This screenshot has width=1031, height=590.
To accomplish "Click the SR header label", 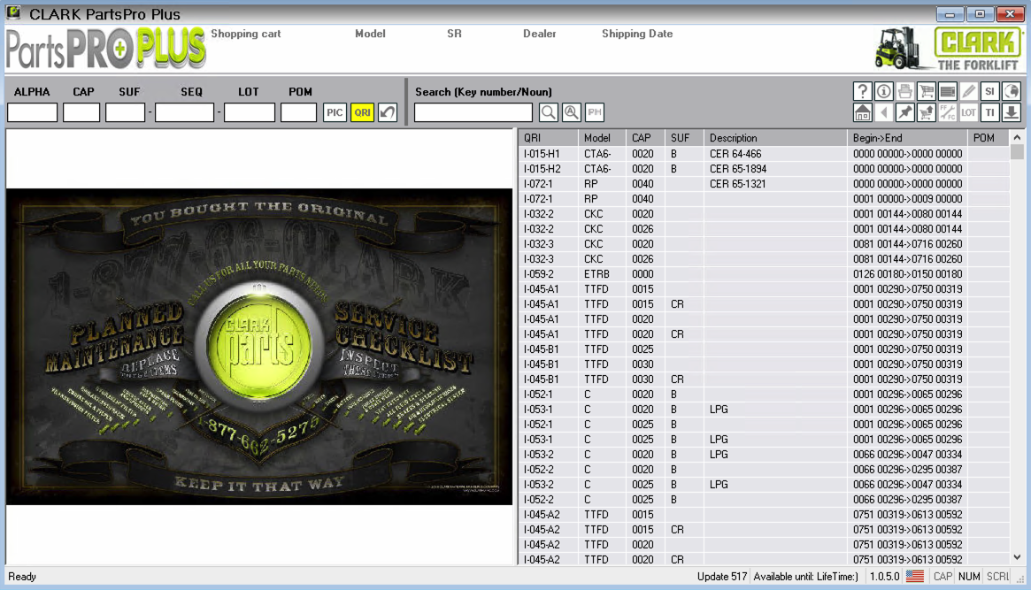I will [454, 34].
